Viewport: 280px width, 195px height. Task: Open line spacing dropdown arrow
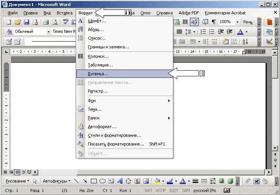[x=194, y=32]
